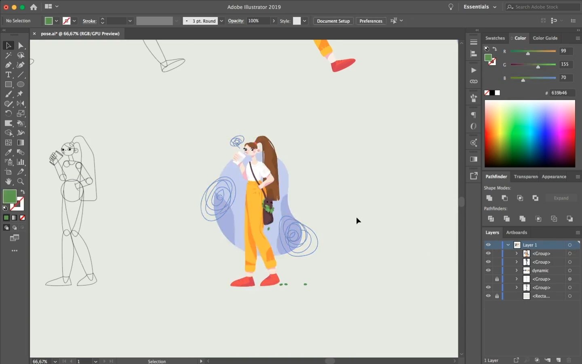Screen dimensions: 582x364
Task: Select the pose.ai document tab
Action: tap(80, 34)
